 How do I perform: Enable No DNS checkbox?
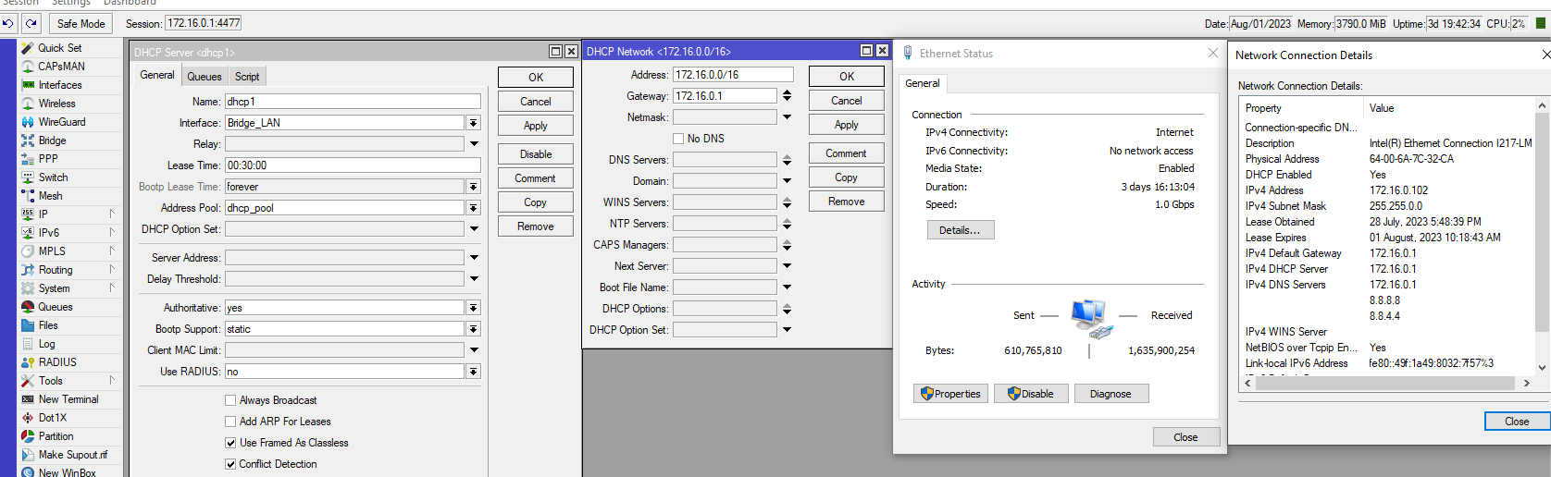678,139
